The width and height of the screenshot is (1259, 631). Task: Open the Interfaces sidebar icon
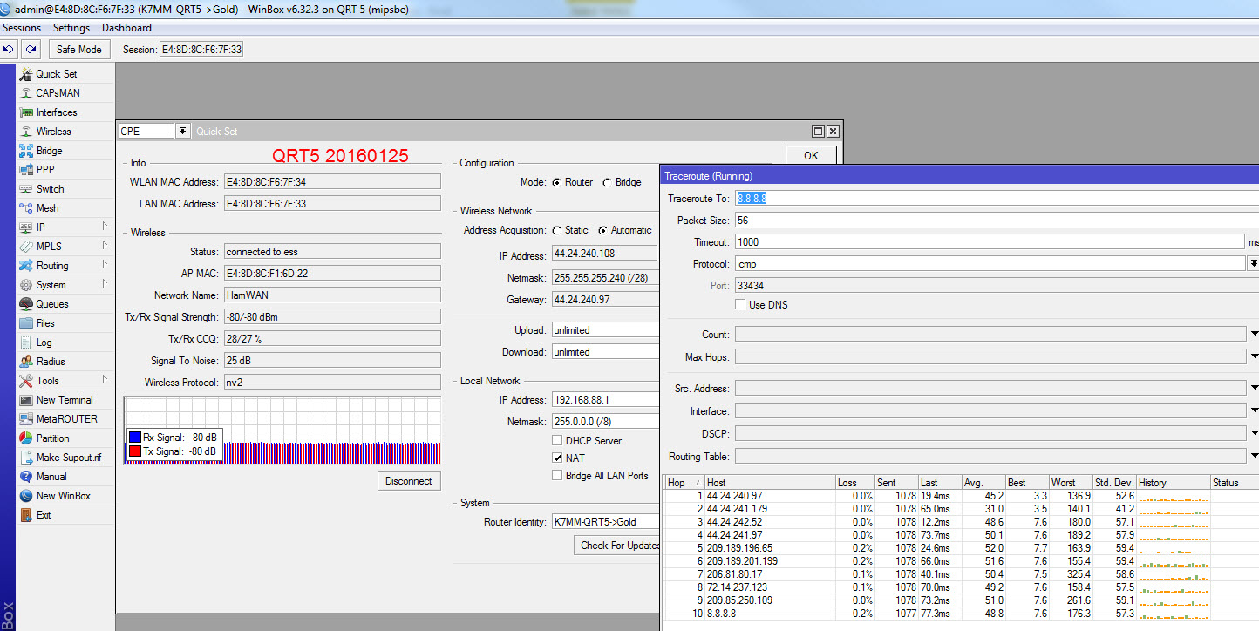click(26, 112)
